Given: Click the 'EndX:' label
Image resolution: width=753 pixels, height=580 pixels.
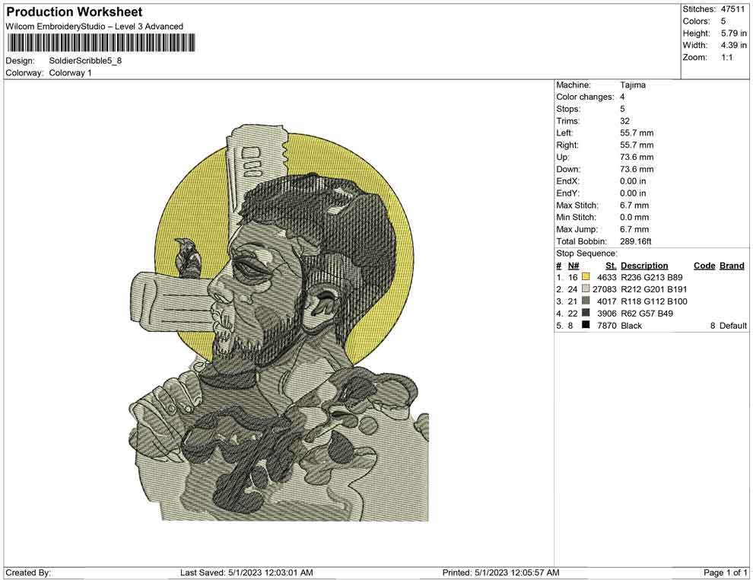Looking at the screenshot, I should point(567,181).
